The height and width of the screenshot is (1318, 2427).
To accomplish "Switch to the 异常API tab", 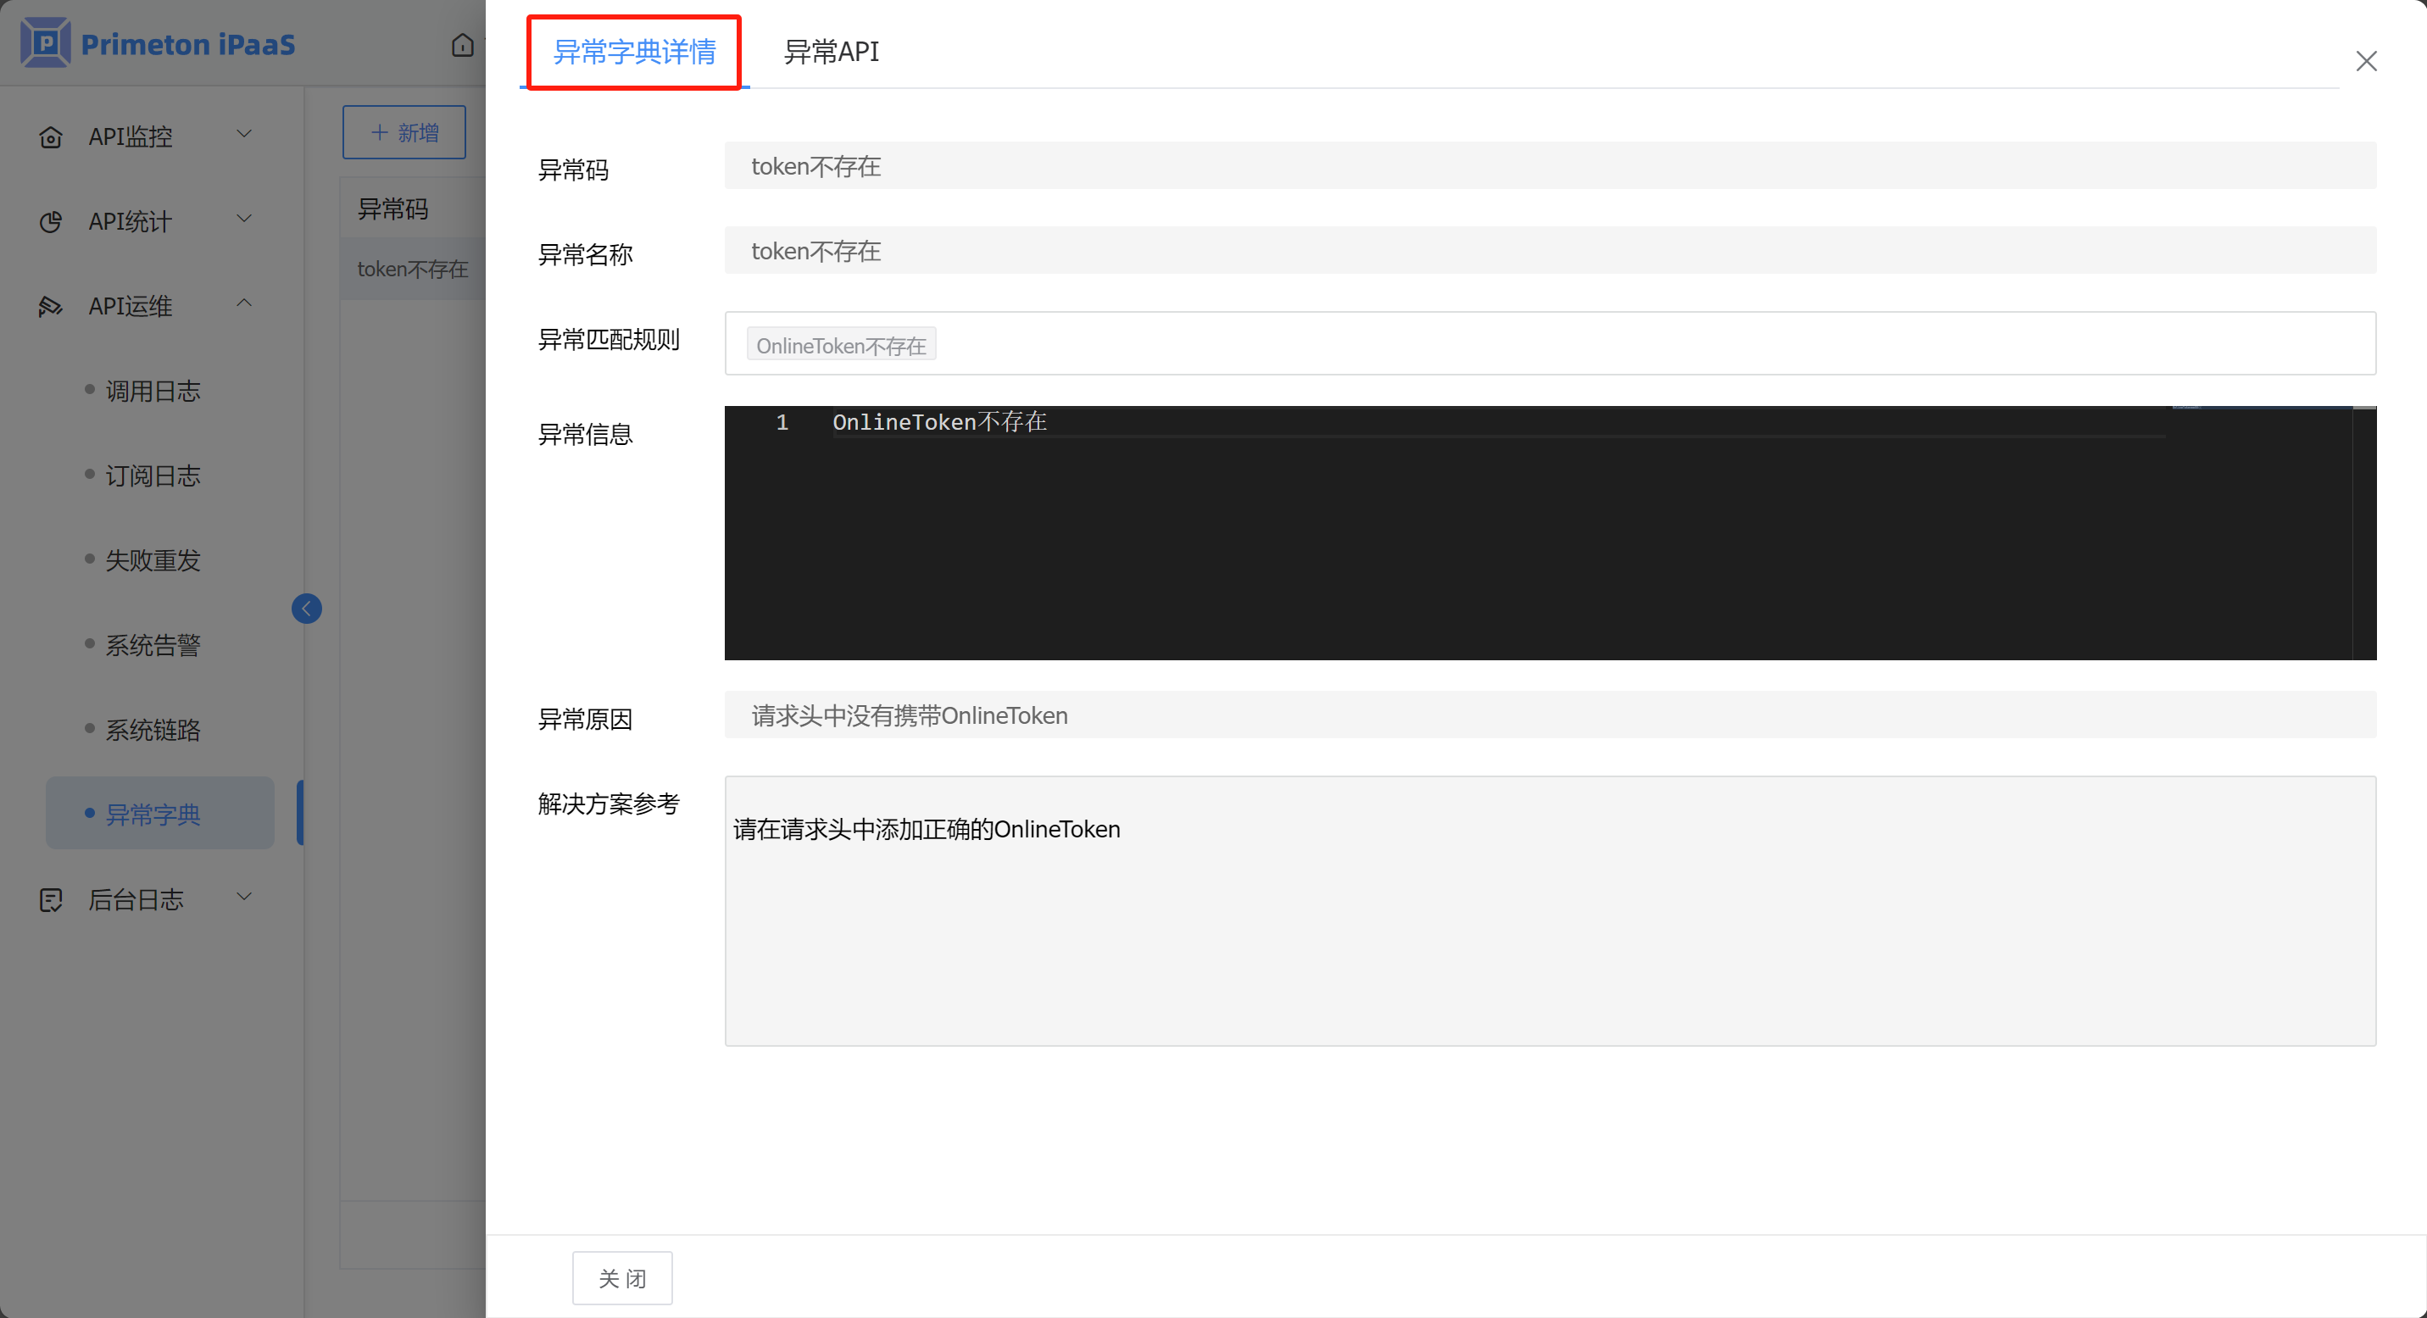I will click(831, 52).
